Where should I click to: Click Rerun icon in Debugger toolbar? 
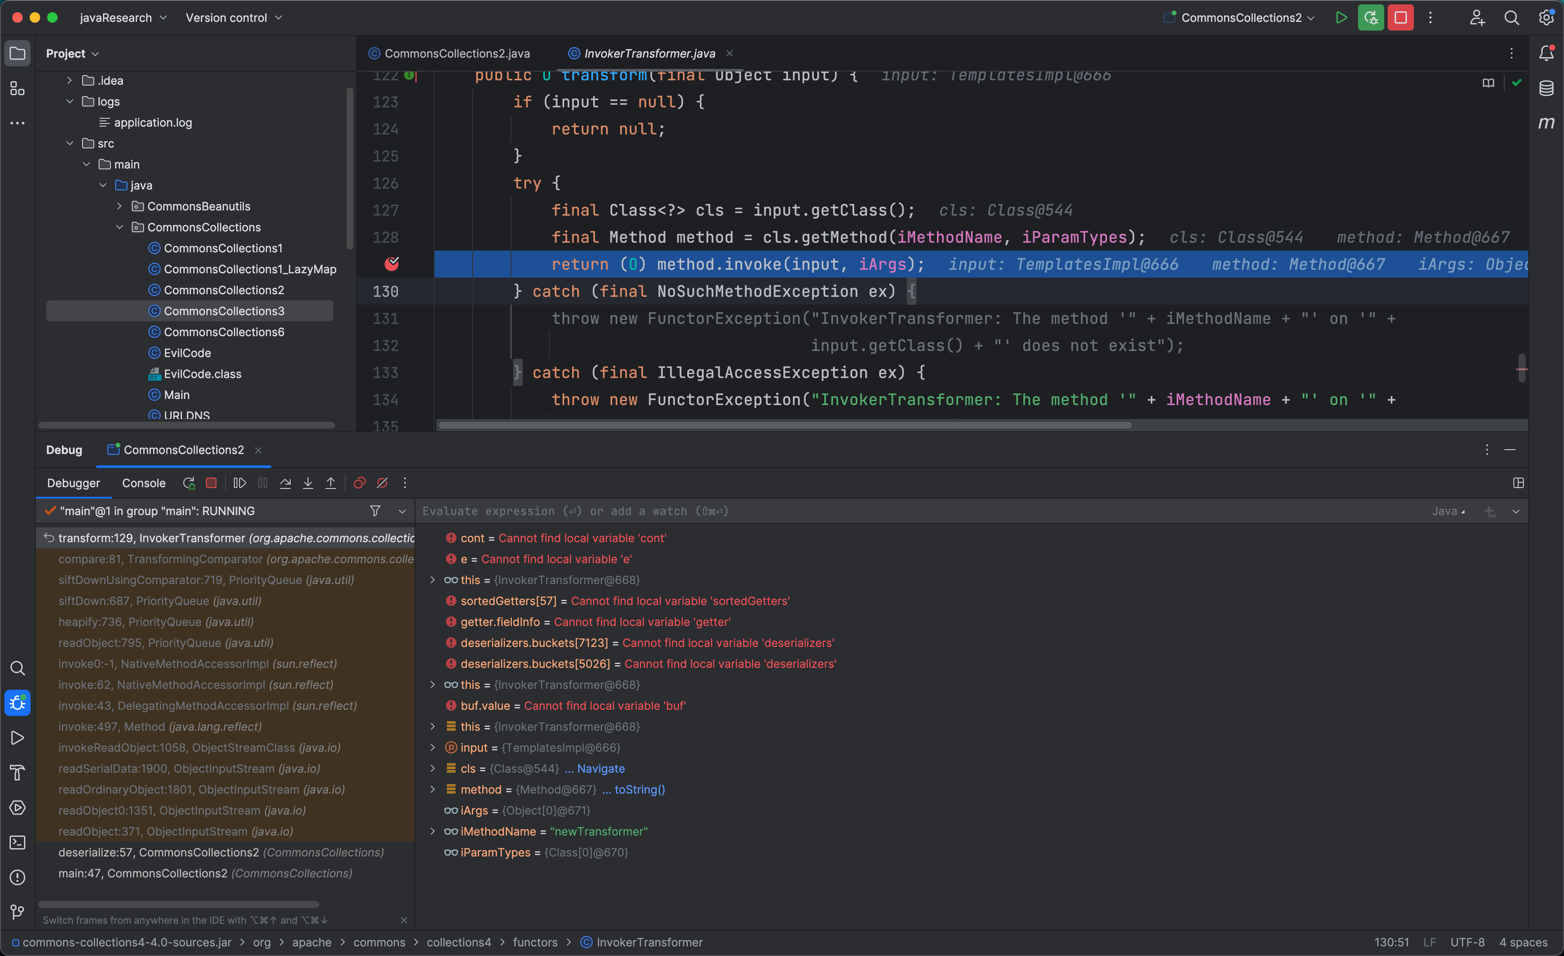pos(189,483)
